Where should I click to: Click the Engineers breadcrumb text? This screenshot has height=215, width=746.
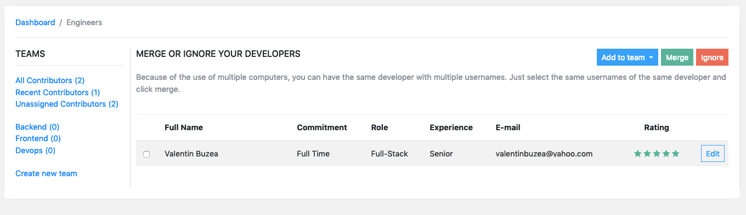(x=84, y=22)
